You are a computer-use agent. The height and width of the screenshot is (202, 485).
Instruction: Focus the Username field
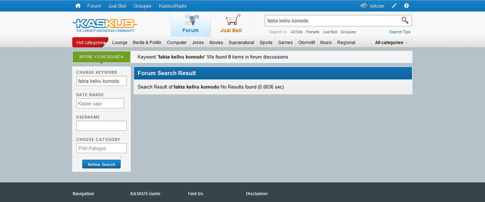point(102,125)
